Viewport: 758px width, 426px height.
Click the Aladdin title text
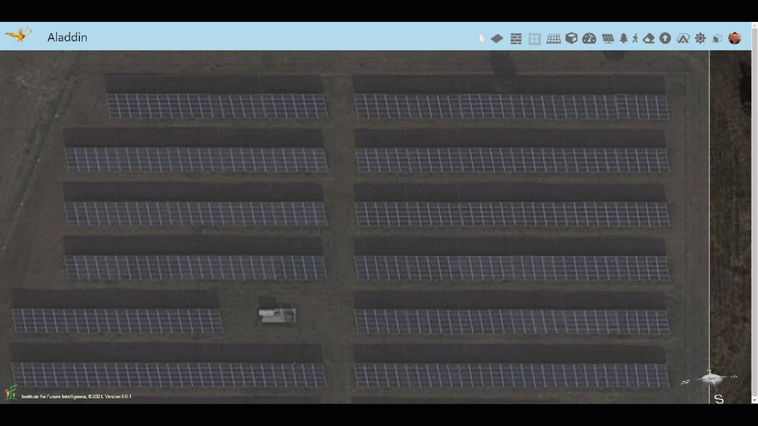68,37
